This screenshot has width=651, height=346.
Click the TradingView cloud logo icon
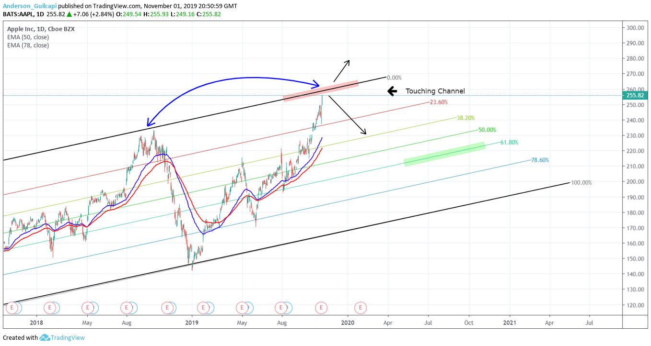click(x=45, y=337)
